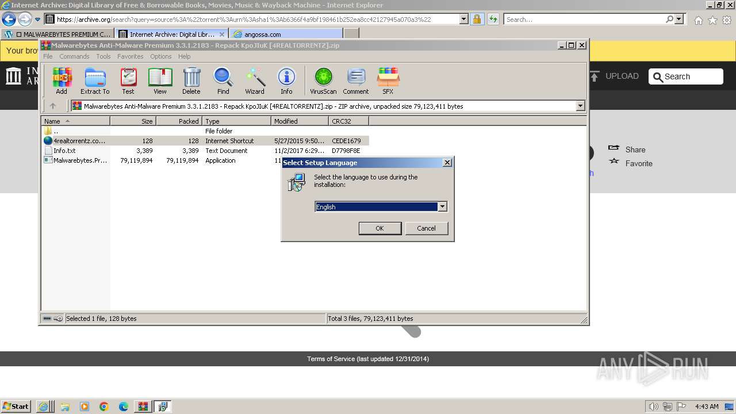736x414 pixels.
Task: Open the volume tray icon
Action: point(654,407)
